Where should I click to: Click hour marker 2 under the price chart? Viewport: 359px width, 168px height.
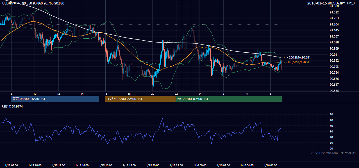pos(223,94)
